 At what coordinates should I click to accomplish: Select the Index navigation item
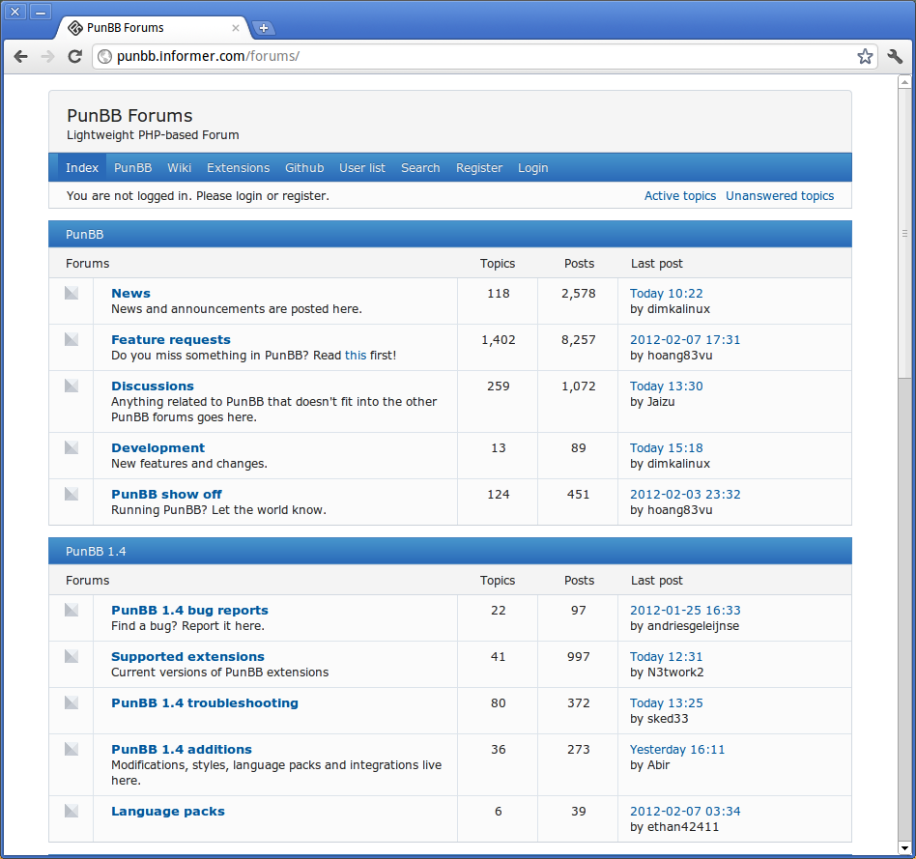82,168
